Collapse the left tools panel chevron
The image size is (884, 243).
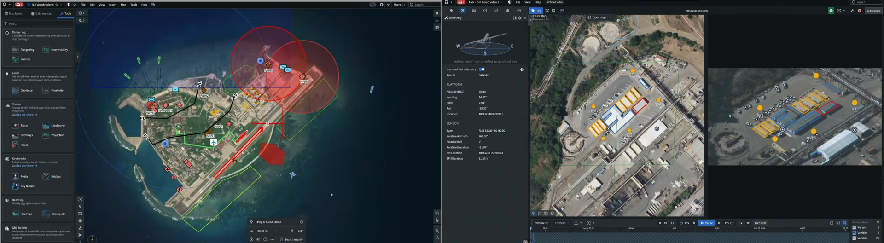78,57
